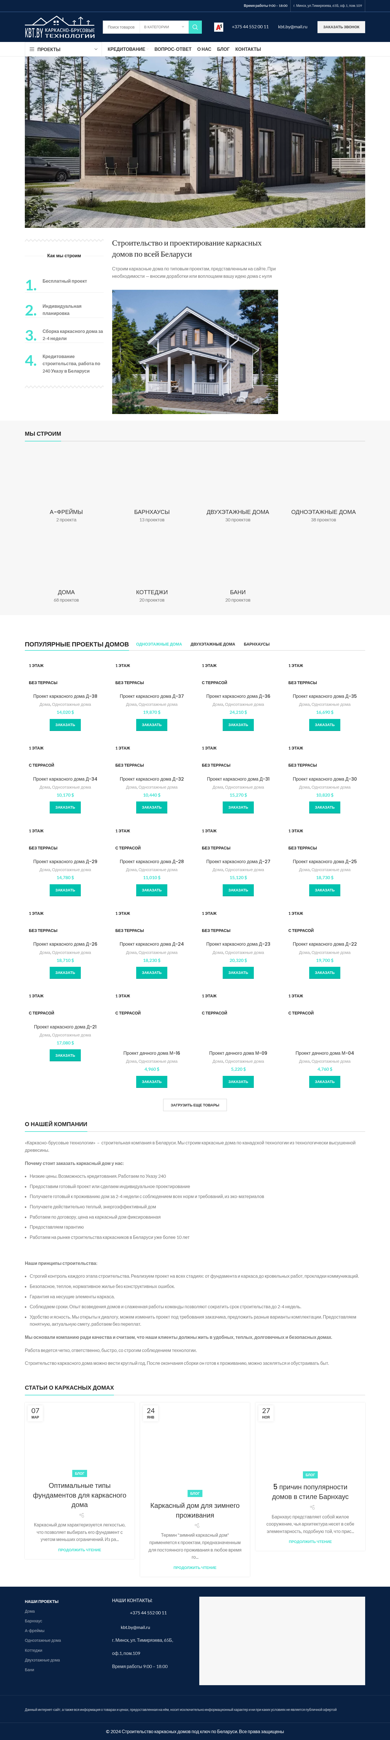The image size is (390, 1740).
Task: Click ПРОДОЛЖИТЬ ЧТЕНИЕ under Барнхаус article
Action: [310, 1541]
